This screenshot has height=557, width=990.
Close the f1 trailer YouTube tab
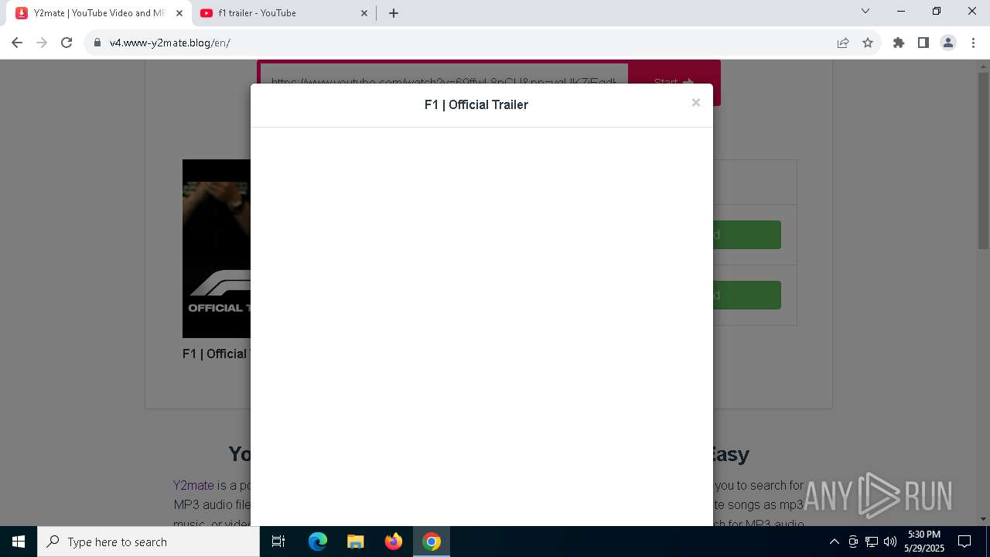coord(364,13)
